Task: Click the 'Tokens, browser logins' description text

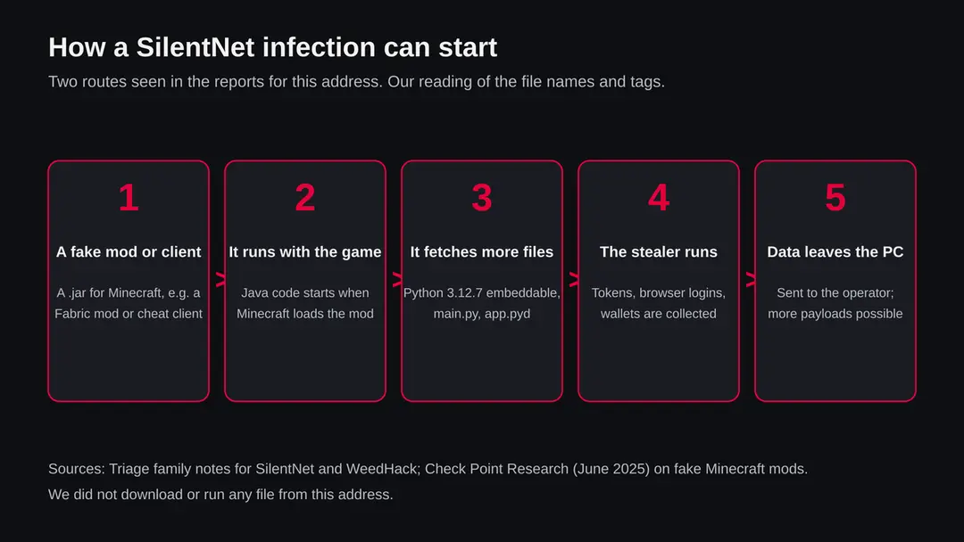Action: click(x=659, y=303)
